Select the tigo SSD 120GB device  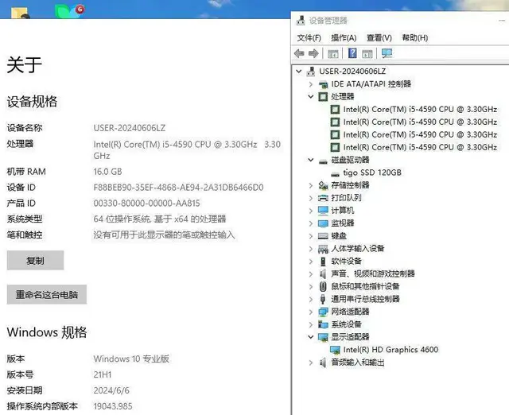click(x=372, y=173)
